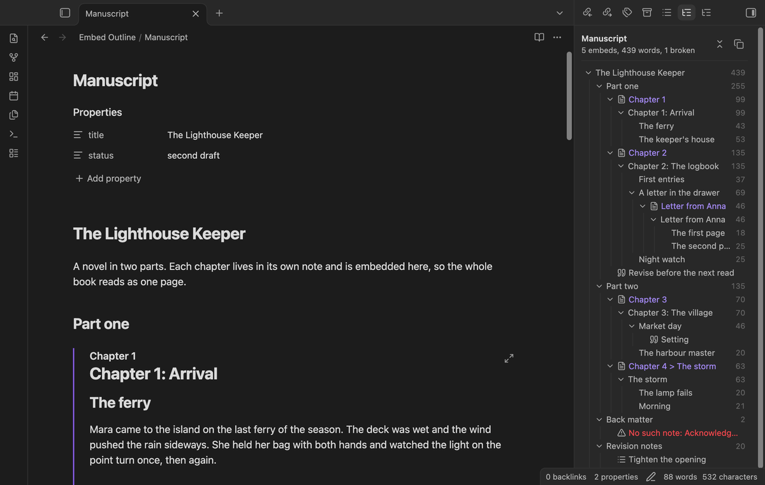765x485 pixels.
Task: Click Manuscript in the breadcrumb
Action: tap(166, 37)
